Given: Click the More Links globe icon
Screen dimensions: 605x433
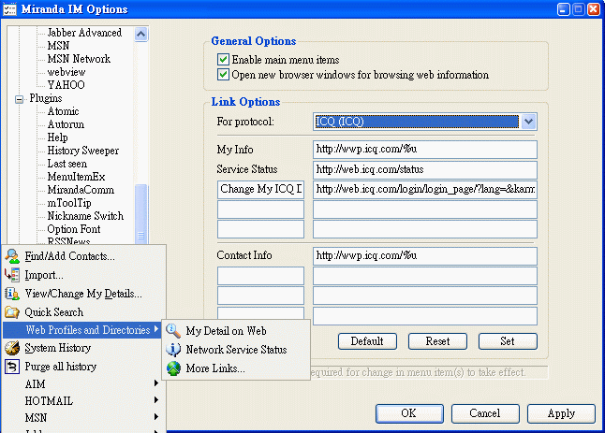Looking at the screenshot, I should pos(173,368).
